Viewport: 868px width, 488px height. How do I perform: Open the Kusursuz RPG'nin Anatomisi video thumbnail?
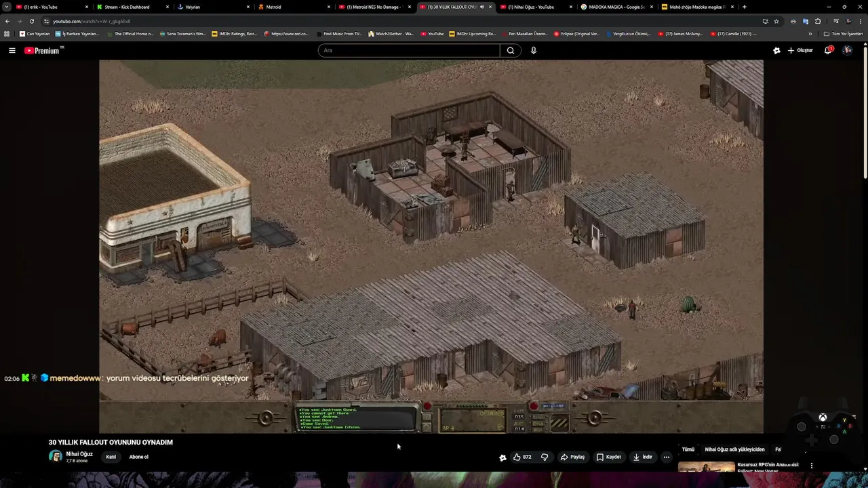tap(706, 467)
